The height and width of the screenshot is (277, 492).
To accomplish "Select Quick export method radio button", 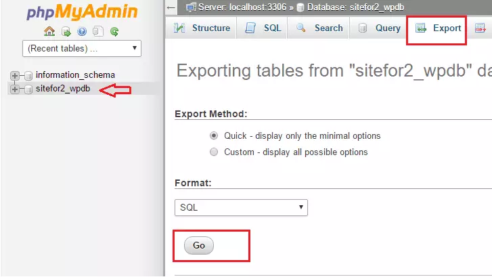I will (x=214, y=135).
